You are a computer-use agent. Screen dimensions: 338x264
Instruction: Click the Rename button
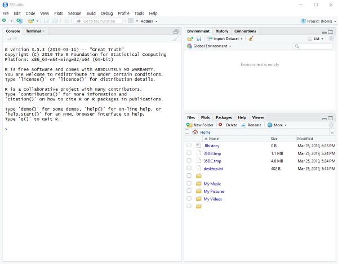pos(251,125)
